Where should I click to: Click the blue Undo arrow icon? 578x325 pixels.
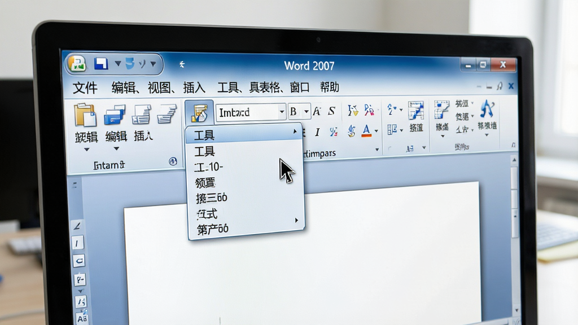(130, 63)
